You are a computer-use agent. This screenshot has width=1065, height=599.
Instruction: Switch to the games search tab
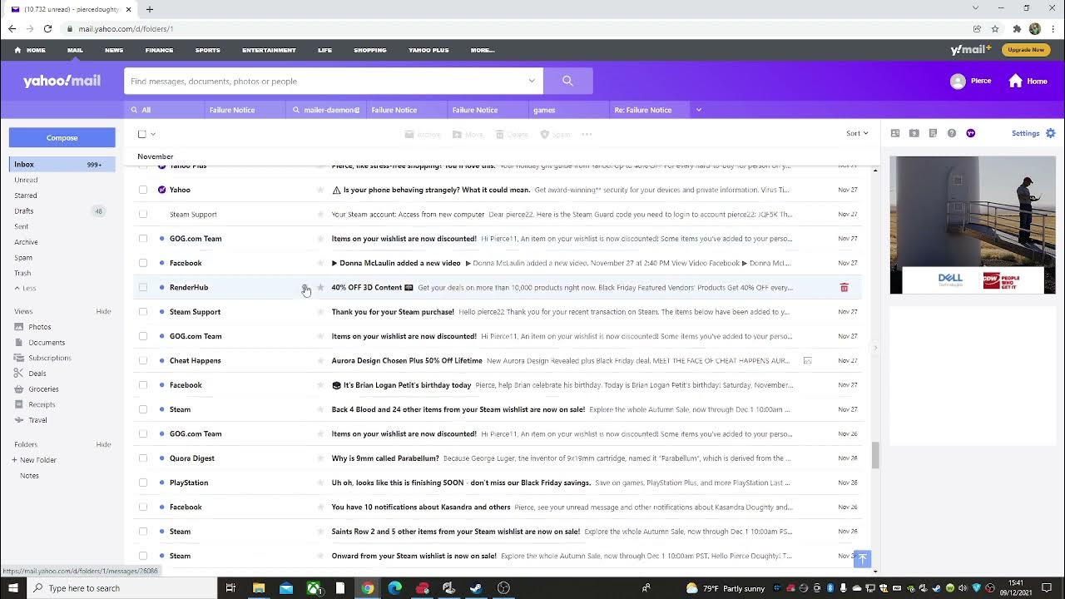(567, 110)
